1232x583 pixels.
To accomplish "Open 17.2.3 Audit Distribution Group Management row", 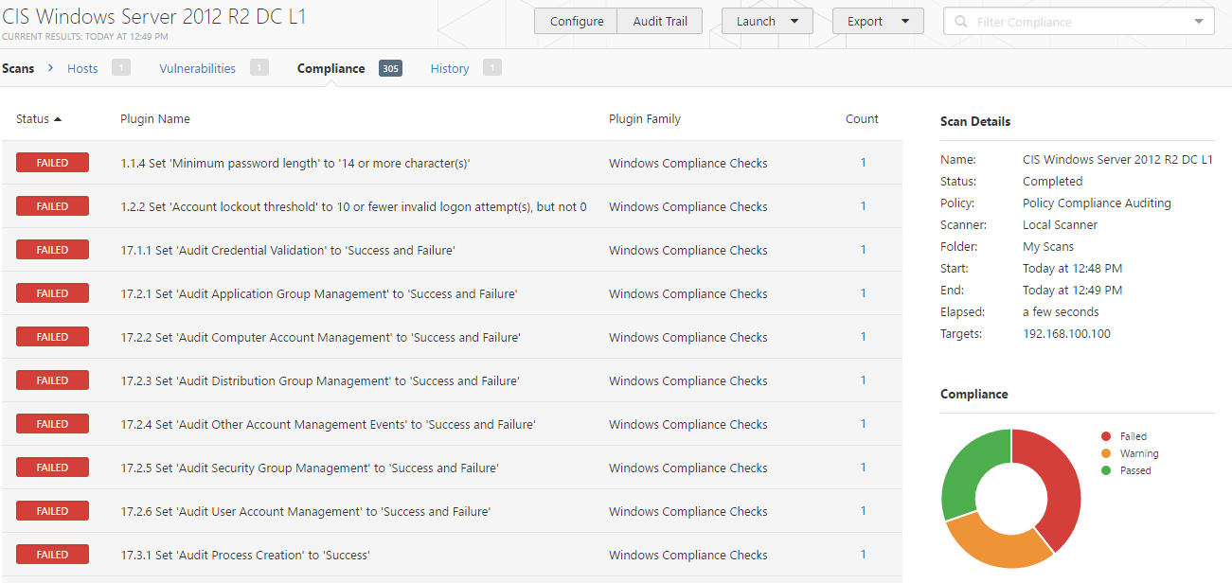I will click(452, 380).
